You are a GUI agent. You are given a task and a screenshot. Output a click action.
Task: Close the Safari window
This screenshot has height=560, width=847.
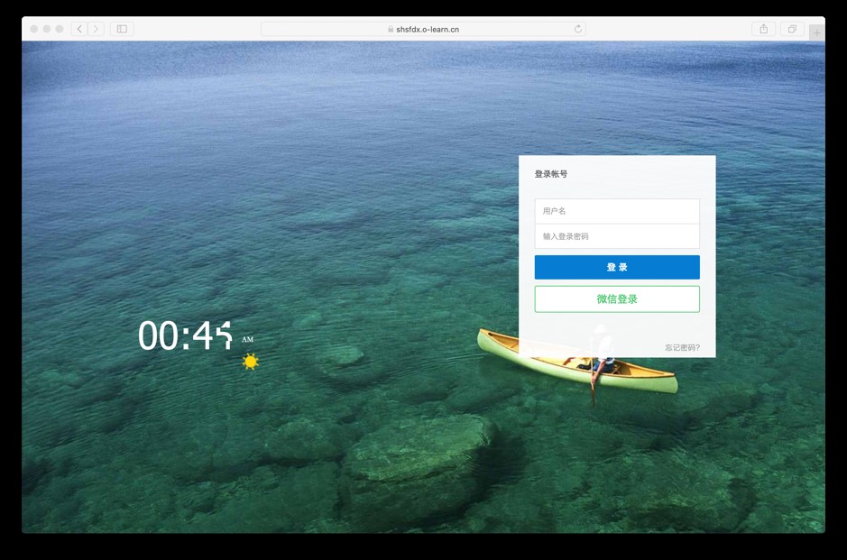(34, 29)
